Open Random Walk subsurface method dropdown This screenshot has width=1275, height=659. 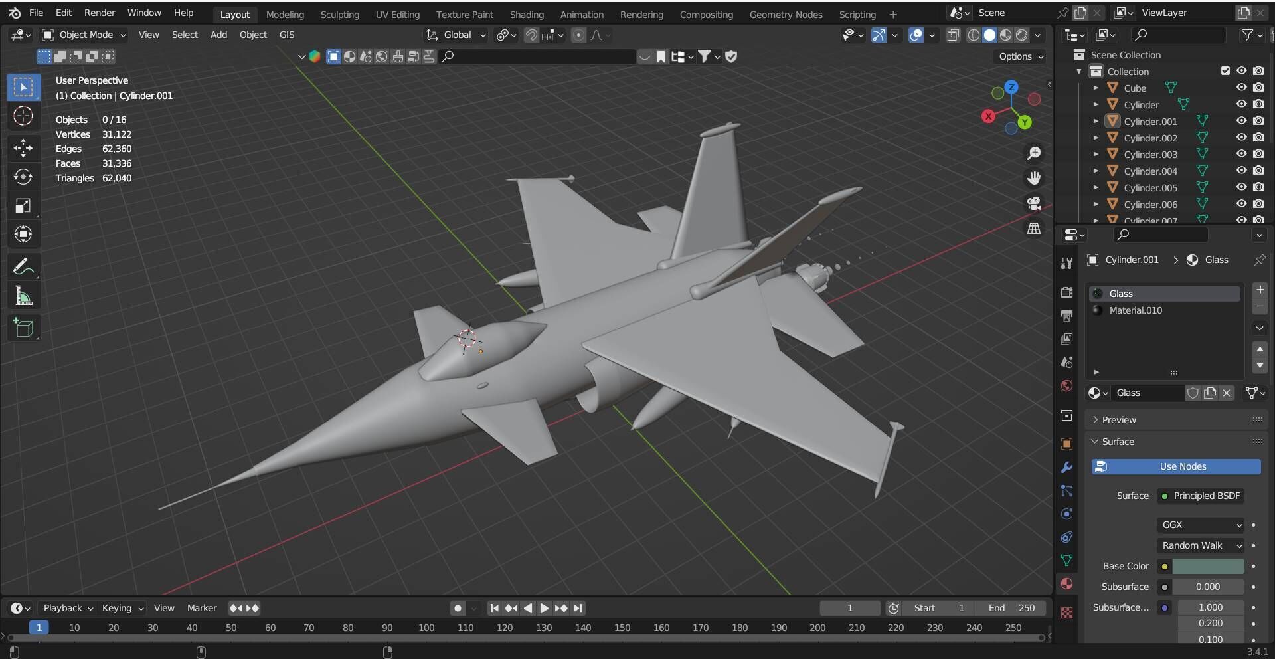tap(1201, 545)
